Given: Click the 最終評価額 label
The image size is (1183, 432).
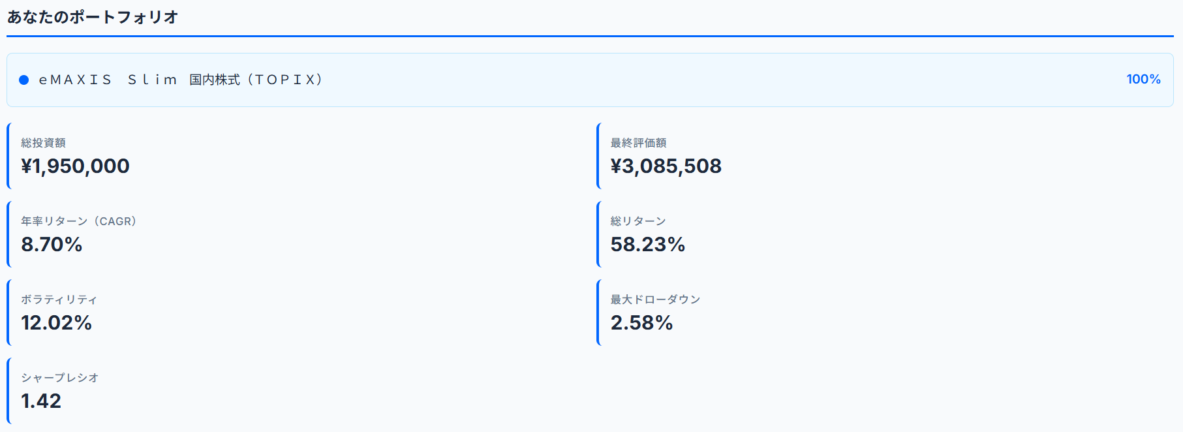Looking at the screenshot, I should (638, 143).
